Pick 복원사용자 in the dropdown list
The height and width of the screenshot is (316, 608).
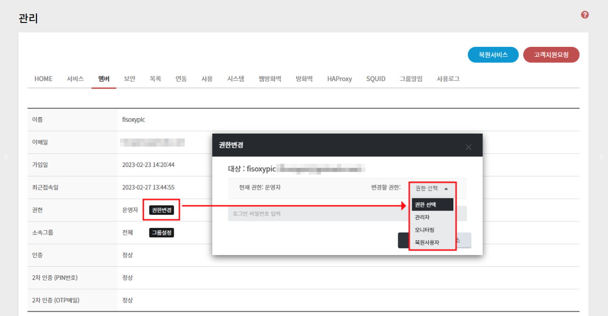(427, 243)
